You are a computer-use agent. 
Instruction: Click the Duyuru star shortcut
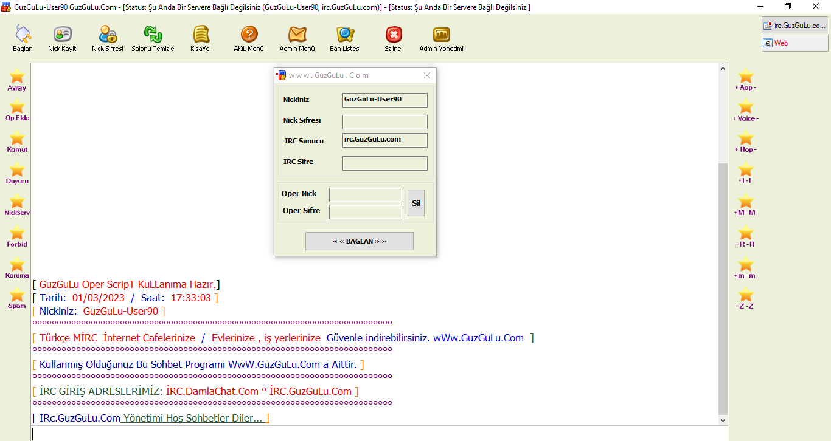(x=17, y=173)
